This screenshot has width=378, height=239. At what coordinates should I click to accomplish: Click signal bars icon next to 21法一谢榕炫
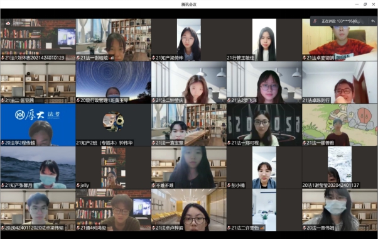(111, 58)
